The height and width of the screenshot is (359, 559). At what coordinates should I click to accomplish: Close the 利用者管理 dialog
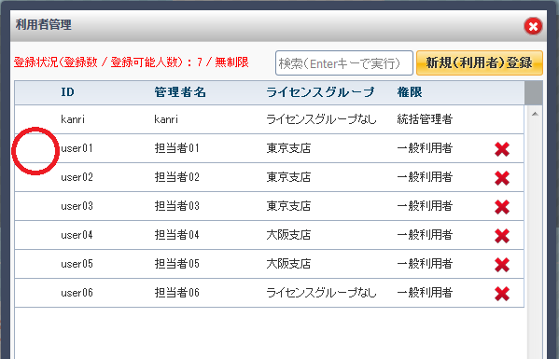click(x=533, y=26)
